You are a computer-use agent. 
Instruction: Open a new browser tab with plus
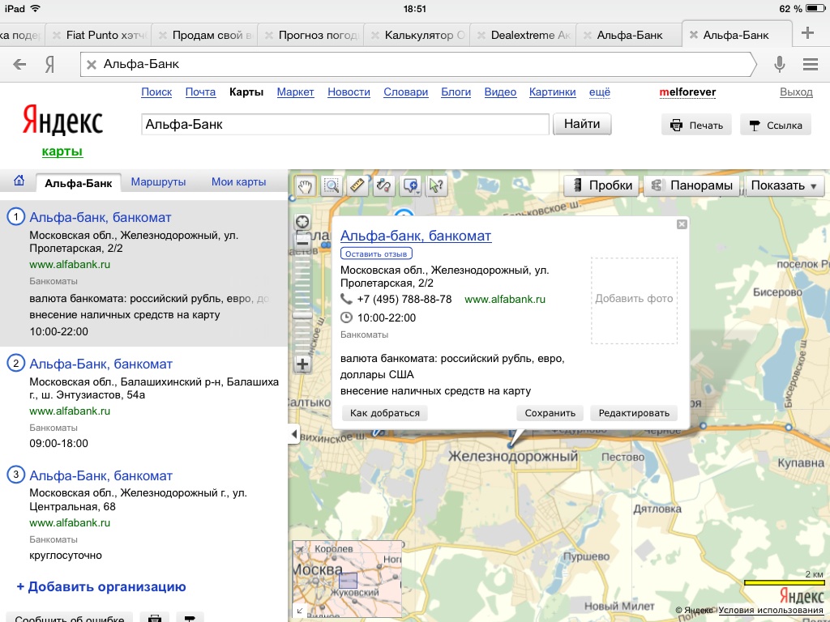click(808, 32)
